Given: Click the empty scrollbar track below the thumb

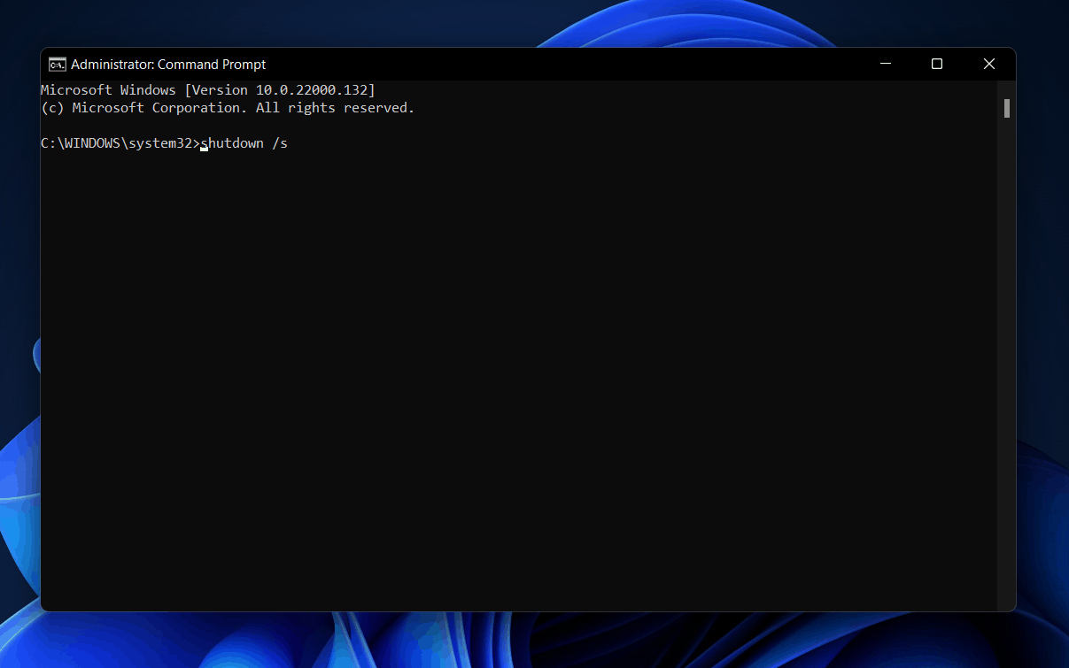Looking at the screenshot, I should (x=1007, y=363).
